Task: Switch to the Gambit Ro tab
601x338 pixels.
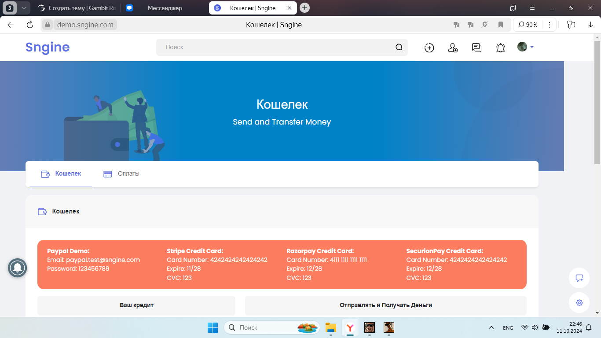Action: point(77,8)
